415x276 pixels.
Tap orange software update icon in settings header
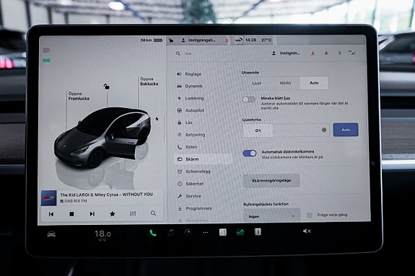(313, 53)
